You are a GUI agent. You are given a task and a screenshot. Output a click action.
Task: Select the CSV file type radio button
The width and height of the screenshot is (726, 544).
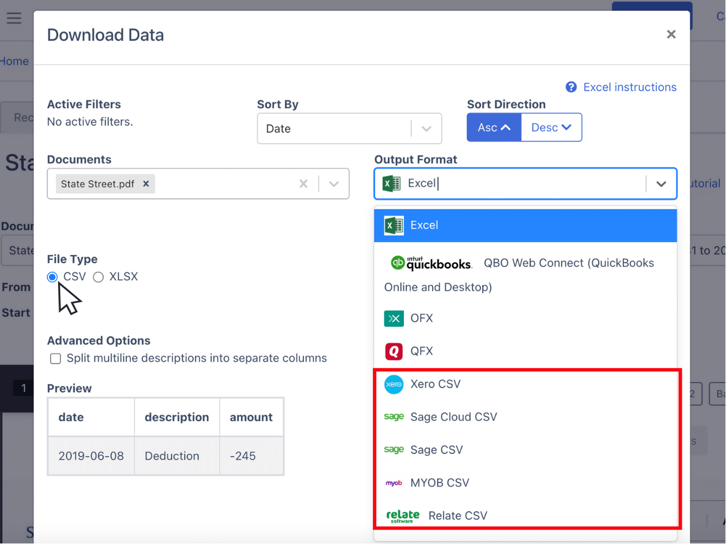click(x=52, y=277)
